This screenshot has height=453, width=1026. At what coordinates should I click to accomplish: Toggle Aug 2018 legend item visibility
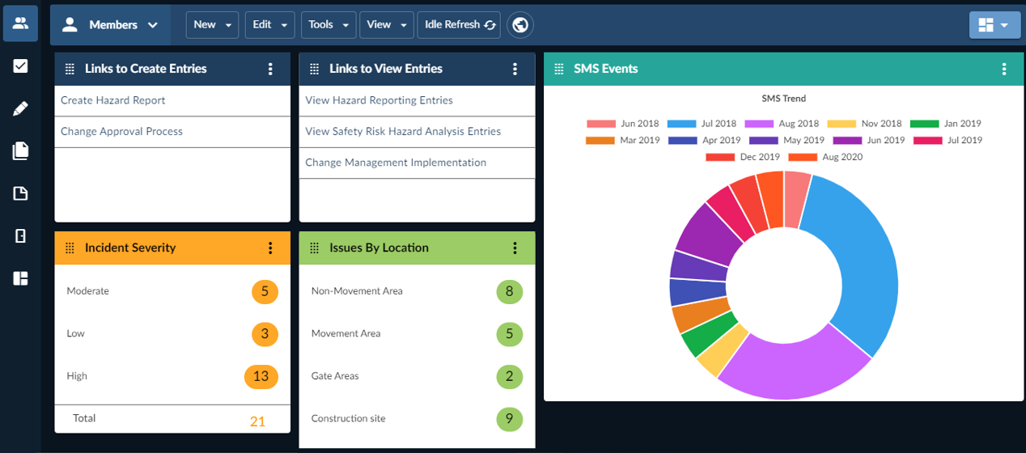pos(783,124)
